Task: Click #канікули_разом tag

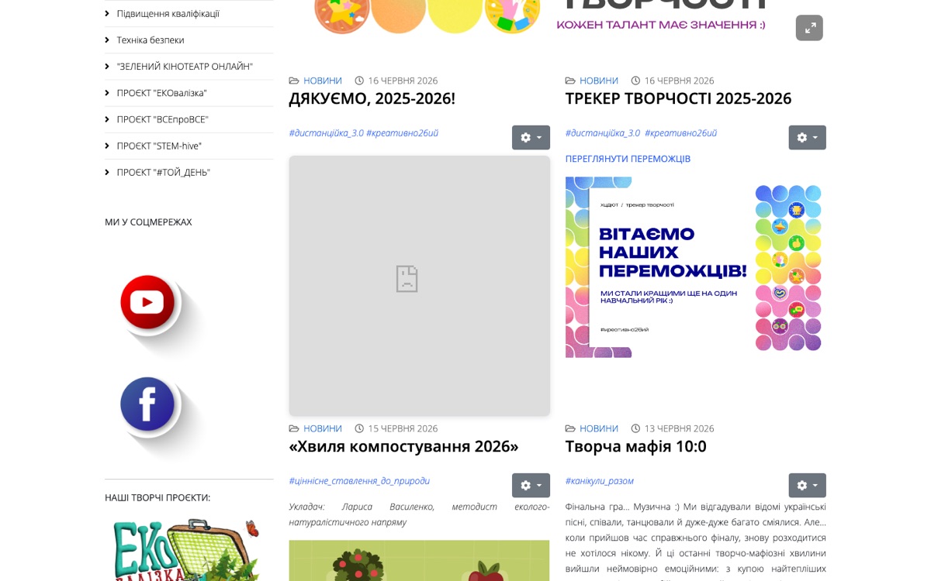Action: click(x=600, y=480)
